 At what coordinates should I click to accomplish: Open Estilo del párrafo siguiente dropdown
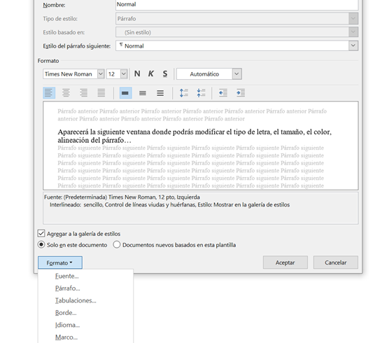pyautogui.click(x=353, y=45)
